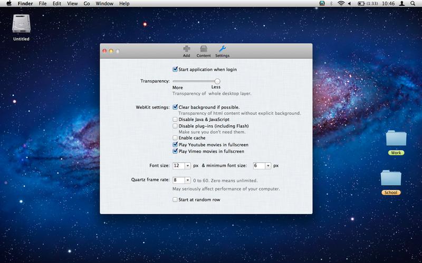
Task: Expand the Font size dropdown arrow
Action: 188,166
